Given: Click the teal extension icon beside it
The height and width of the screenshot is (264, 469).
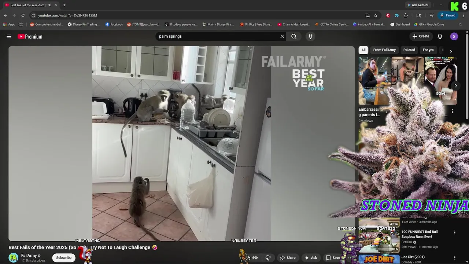Looking at the screenshot, I should coord(396,15).
